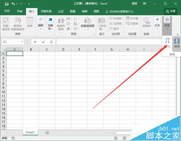
Task: Open the 文件 (File) tab
Action: 7,11
